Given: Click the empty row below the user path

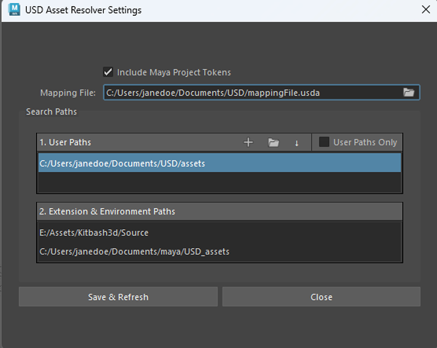Looking at the screenshot, I should (x=219, y=182).
